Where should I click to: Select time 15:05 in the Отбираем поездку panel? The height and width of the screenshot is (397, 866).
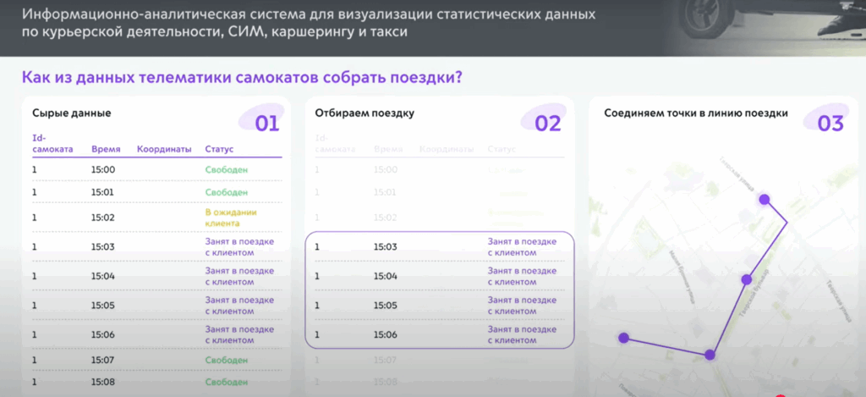(386, 306)
